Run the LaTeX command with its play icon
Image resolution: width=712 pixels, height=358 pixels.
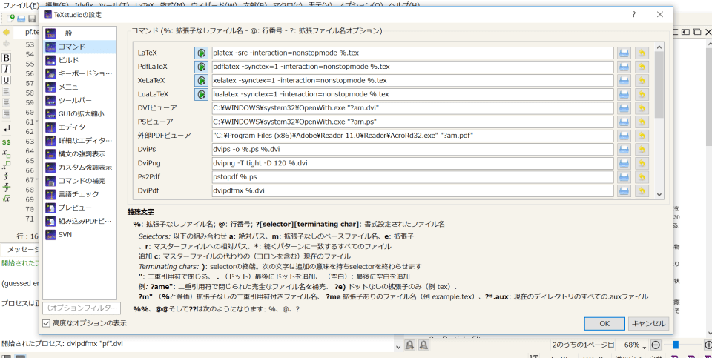click(201, 53)
